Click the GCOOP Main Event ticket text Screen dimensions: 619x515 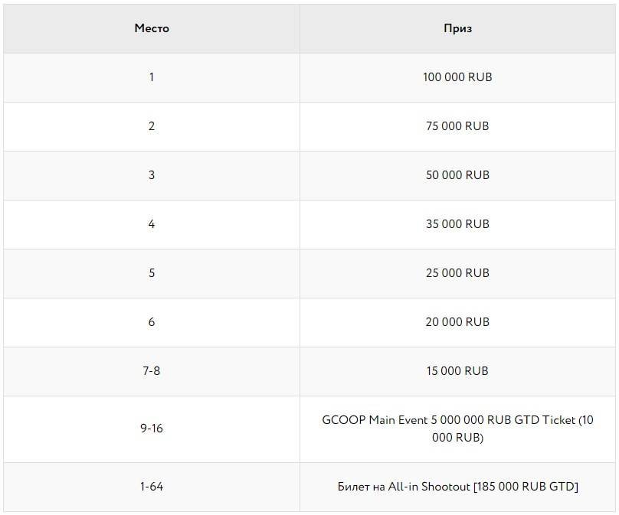[457, 429]
